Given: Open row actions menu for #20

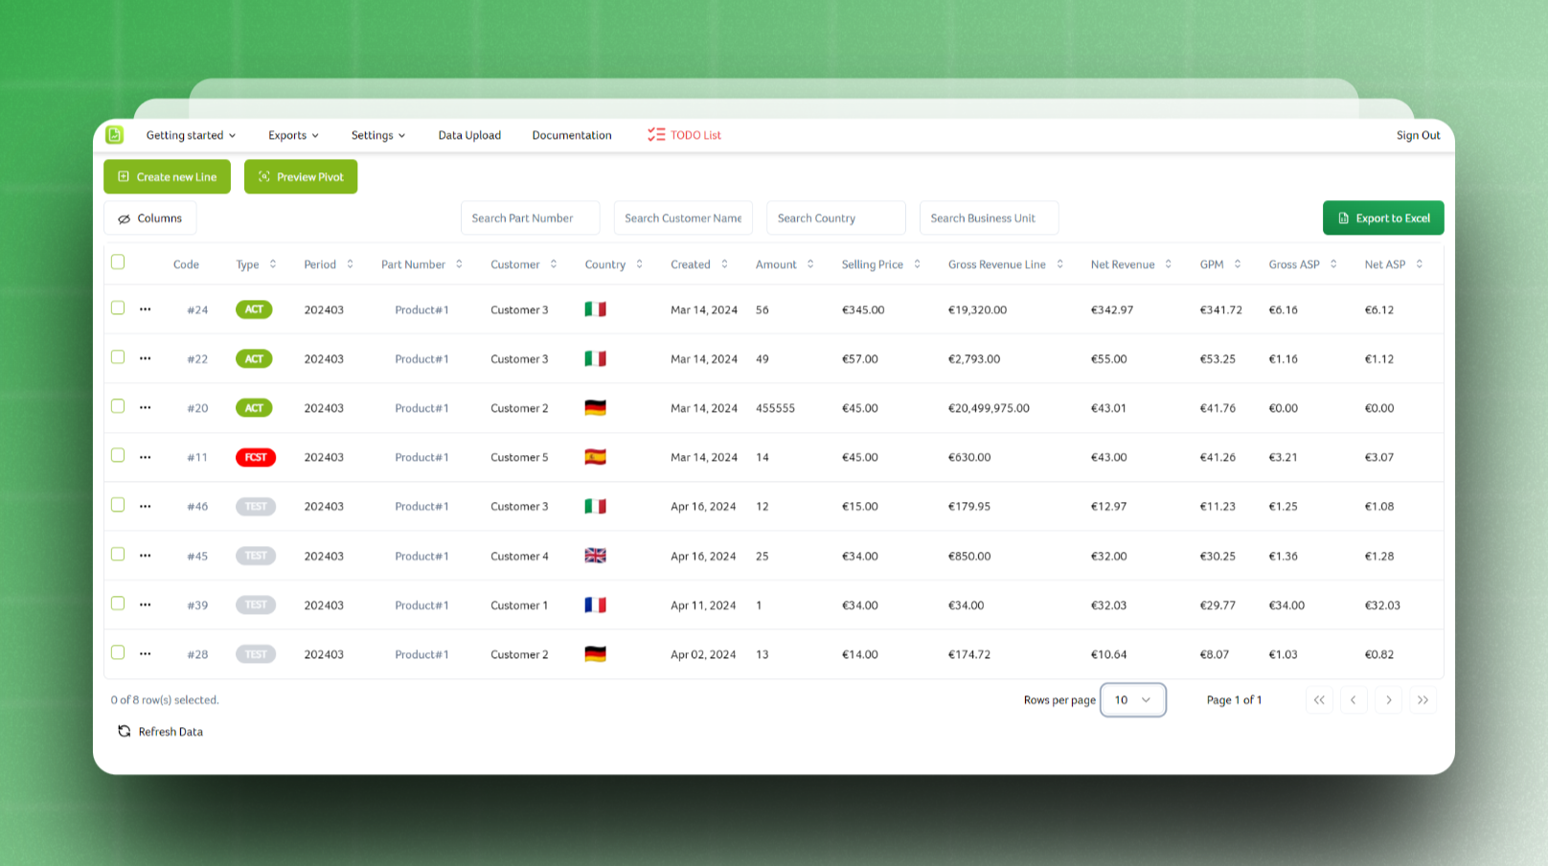Looking at the screenshot, I should [145, 407].
